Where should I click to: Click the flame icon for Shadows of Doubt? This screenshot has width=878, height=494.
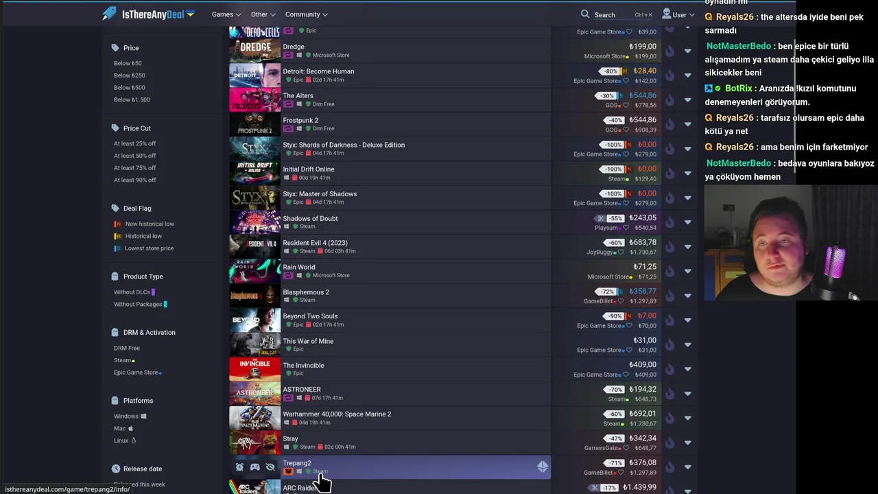coord(669,222)
